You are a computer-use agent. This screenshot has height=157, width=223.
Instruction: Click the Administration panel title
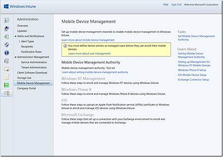click(x=28, y=19)
